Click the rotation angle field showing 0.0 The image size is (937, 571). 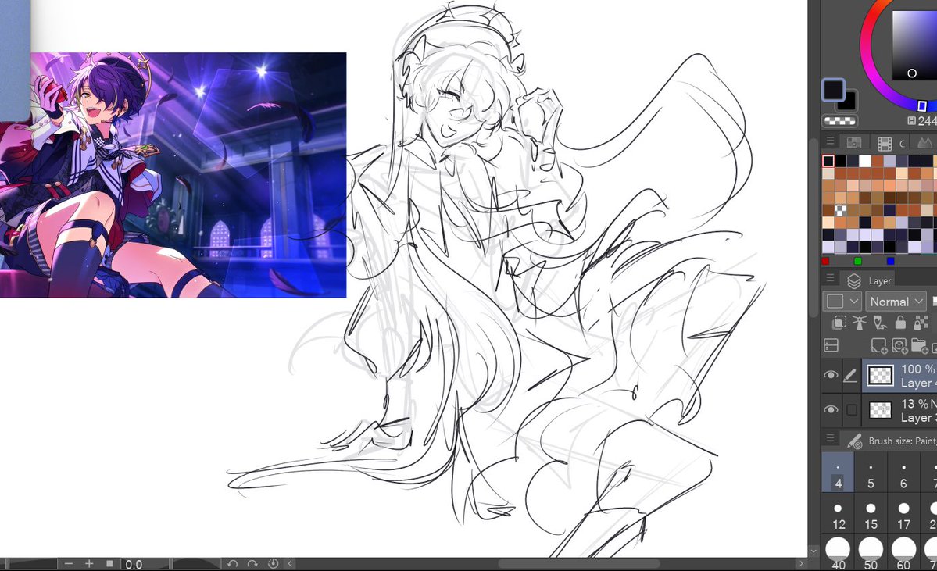tap(133, 563)
